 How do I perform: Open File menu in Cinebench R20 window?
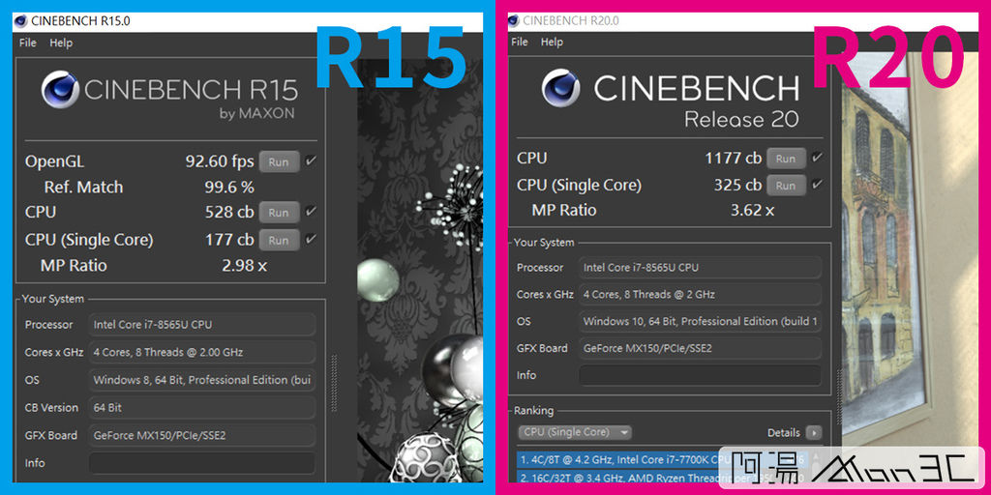click(520, 42)
